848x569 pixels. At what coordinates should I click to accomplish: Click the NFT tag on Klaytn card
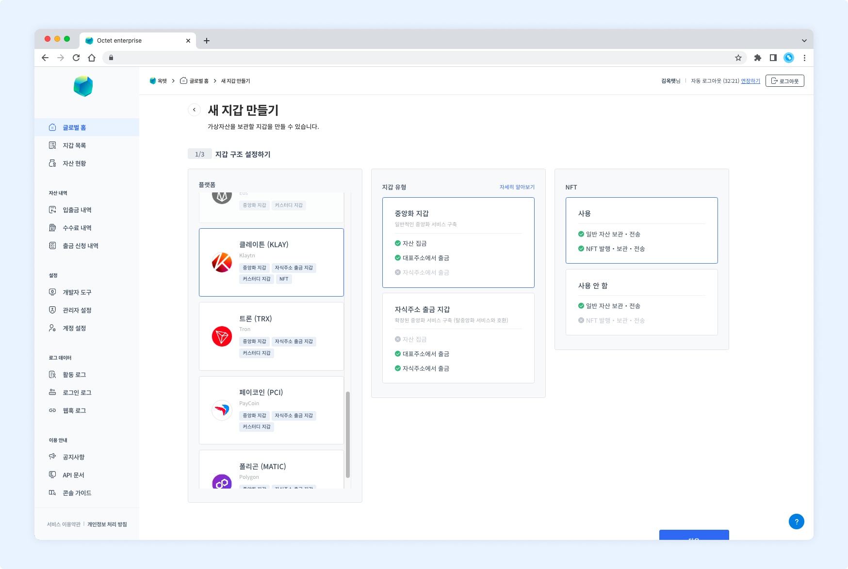coord(284,279)
